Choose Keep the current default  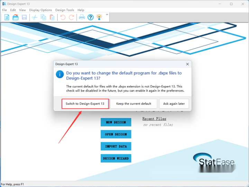pos(134,104)
